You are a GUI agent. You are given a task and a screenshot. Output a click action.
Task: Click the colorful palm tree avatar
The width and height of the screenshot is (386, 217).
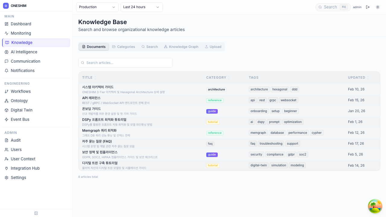pyautogui.click(x=375, y=206)
